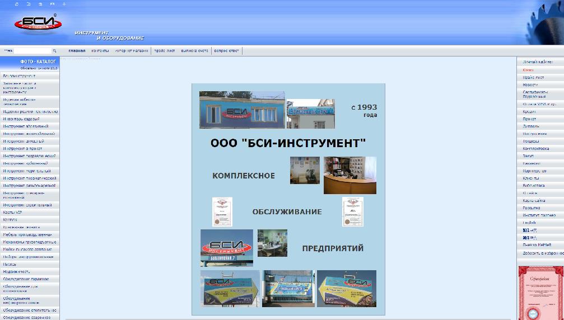Open Закуп link

pyautogui.click(x=528, y=156)
